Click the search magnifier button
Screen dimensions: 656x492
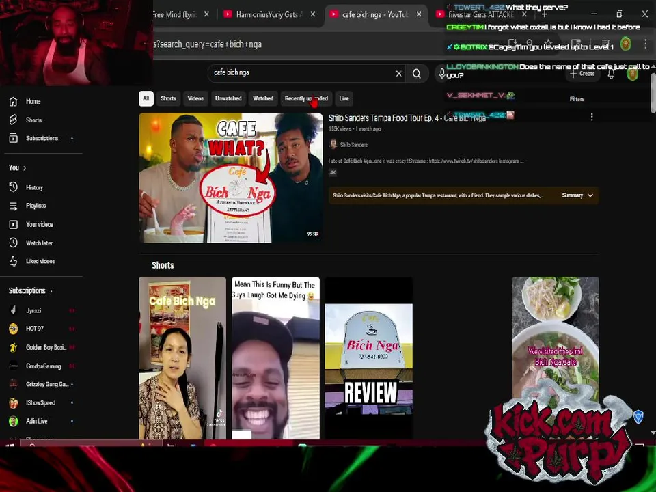click(x=417, y=74)
